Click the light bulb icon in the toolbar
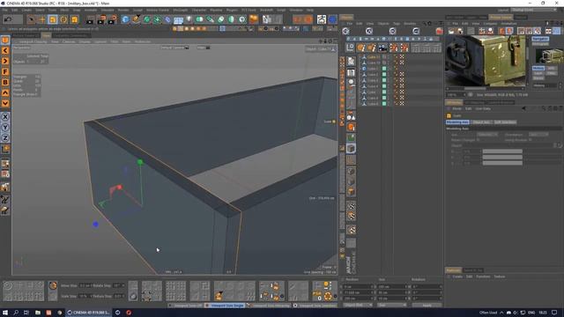Image resolution: width=564 pixels, height=317 pixels. [x=189, y=19]
